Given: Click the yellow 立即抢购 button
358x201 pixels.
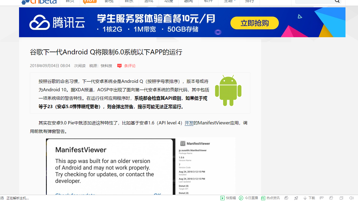Looking at the screenshot, I should tap(255, 23).
